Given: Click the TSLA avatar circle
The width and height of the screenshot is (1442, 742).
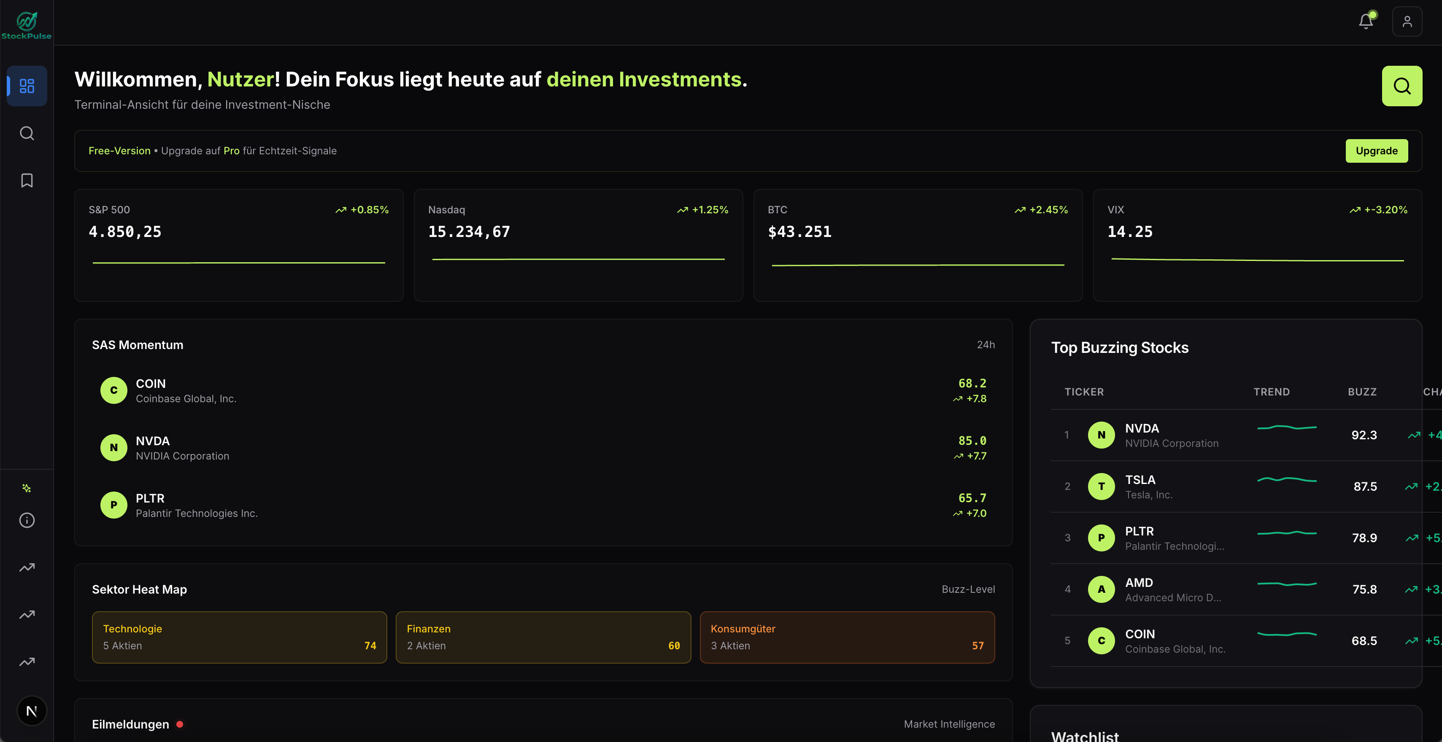Looking at the screenshot, I should tap(1101, 486).
